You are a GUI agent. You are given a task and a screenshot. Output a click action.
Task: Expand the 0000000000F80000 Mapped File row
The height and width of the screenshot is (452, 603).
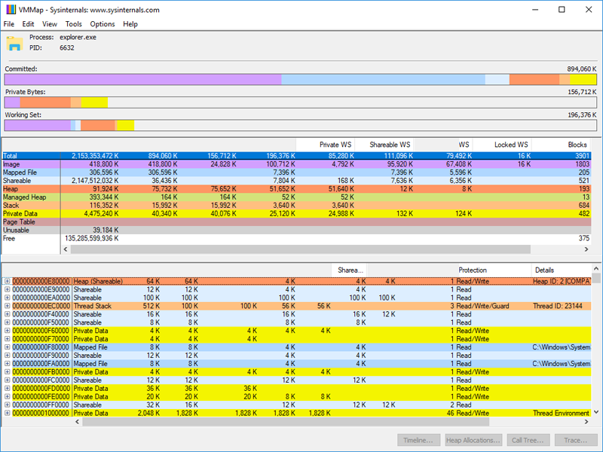tap(7, 347)
